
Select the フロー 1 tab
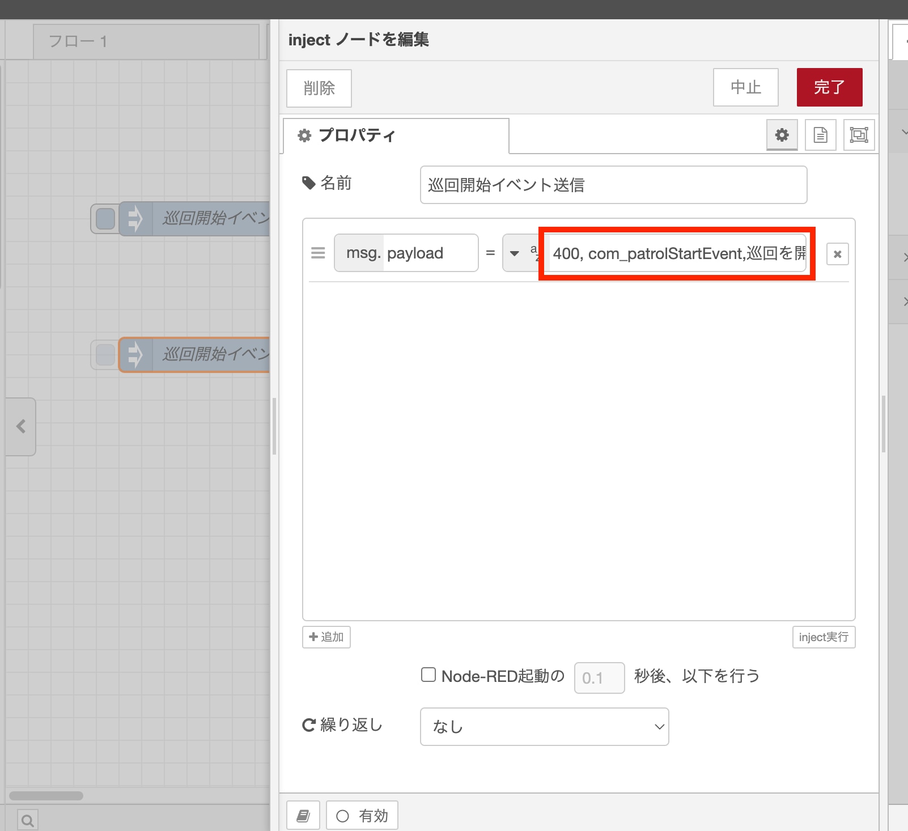(x=146, y=41)
